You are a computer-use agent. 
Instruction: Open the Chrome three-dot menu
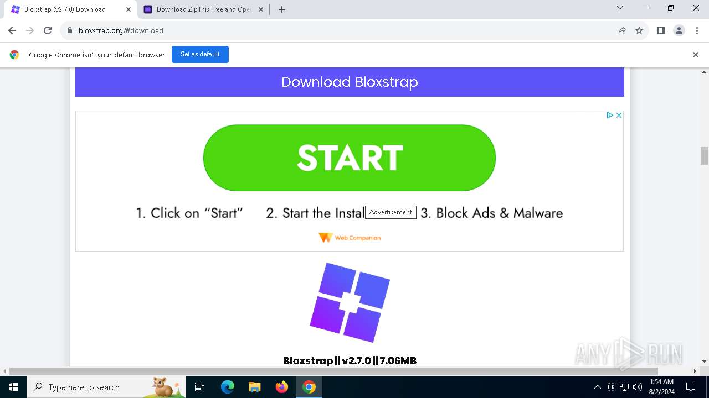697,30
